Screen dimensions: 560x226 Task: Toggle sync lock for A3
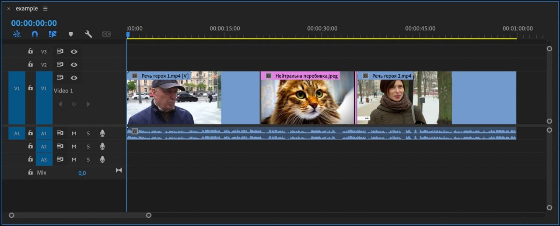tap(60, 160)
